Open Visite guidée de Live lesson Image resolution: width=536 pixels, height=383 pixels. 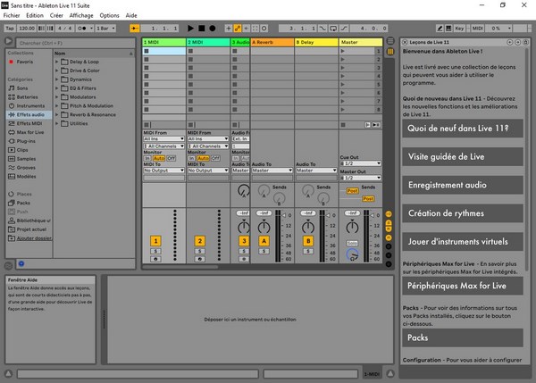[463, 157]
